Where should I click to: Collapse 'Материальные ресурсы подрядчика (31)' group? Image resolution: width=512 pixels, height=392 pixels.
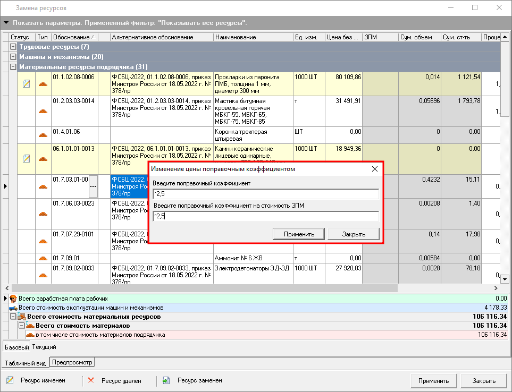click(13, 67)
